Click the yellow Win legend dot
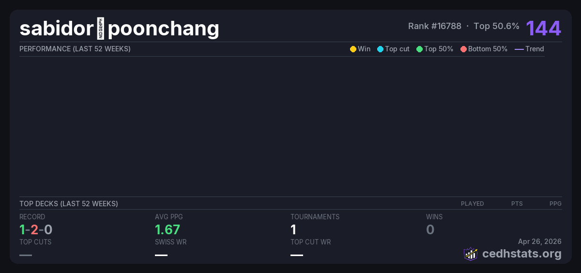Screen dimensions: 581x273 click(353, 49)
